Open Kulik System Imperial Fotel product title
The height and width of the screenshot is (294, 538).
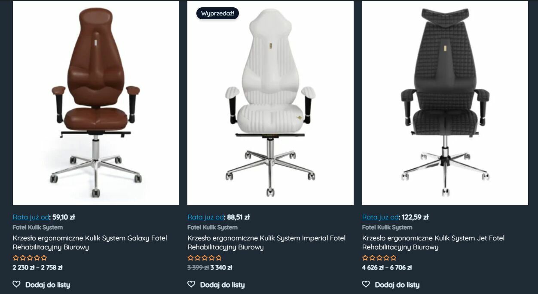(x=266, y=243)
